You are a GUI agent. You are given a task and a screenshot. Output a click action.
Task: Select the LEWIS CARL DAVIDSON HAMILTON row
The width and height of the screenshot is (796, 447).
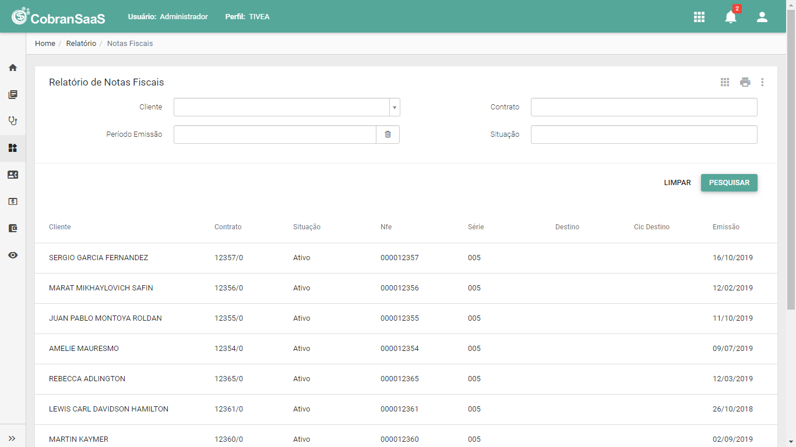tap(406, 409)
